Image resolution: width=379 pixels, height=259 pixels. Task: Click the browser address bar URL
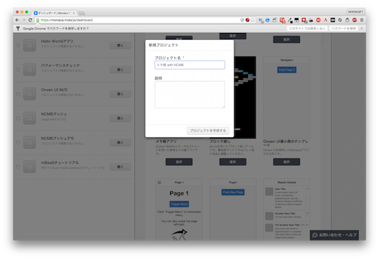point(66,20)
